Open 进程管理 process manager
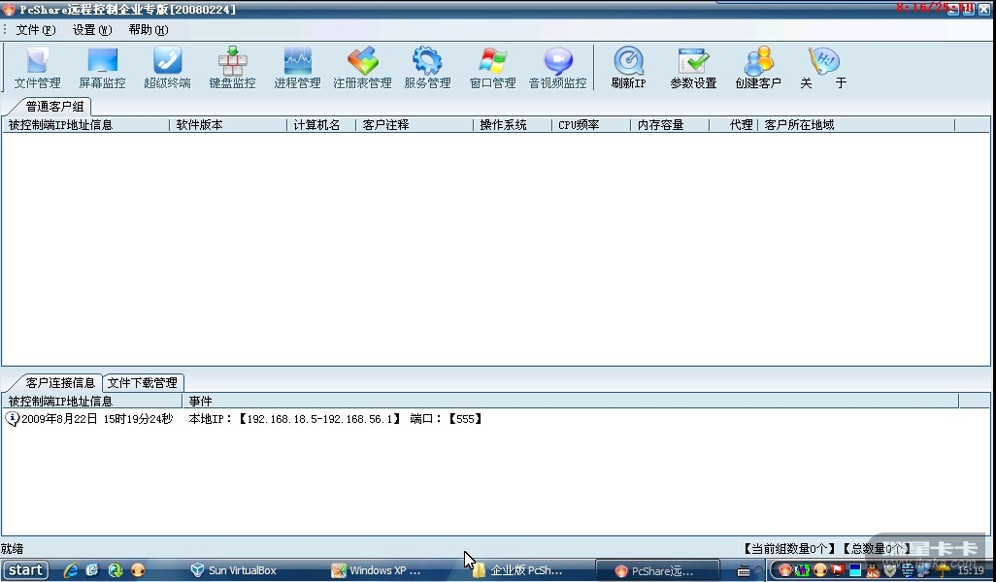Image resolution: width=996 pixels, height=582 pixels. point(297,68)
